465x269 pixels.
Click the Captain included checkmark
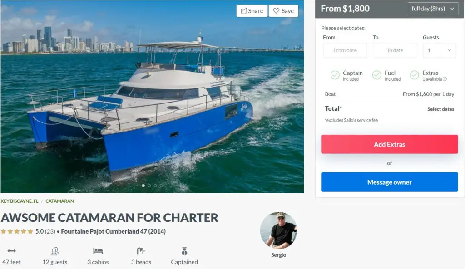coord(335,75)
